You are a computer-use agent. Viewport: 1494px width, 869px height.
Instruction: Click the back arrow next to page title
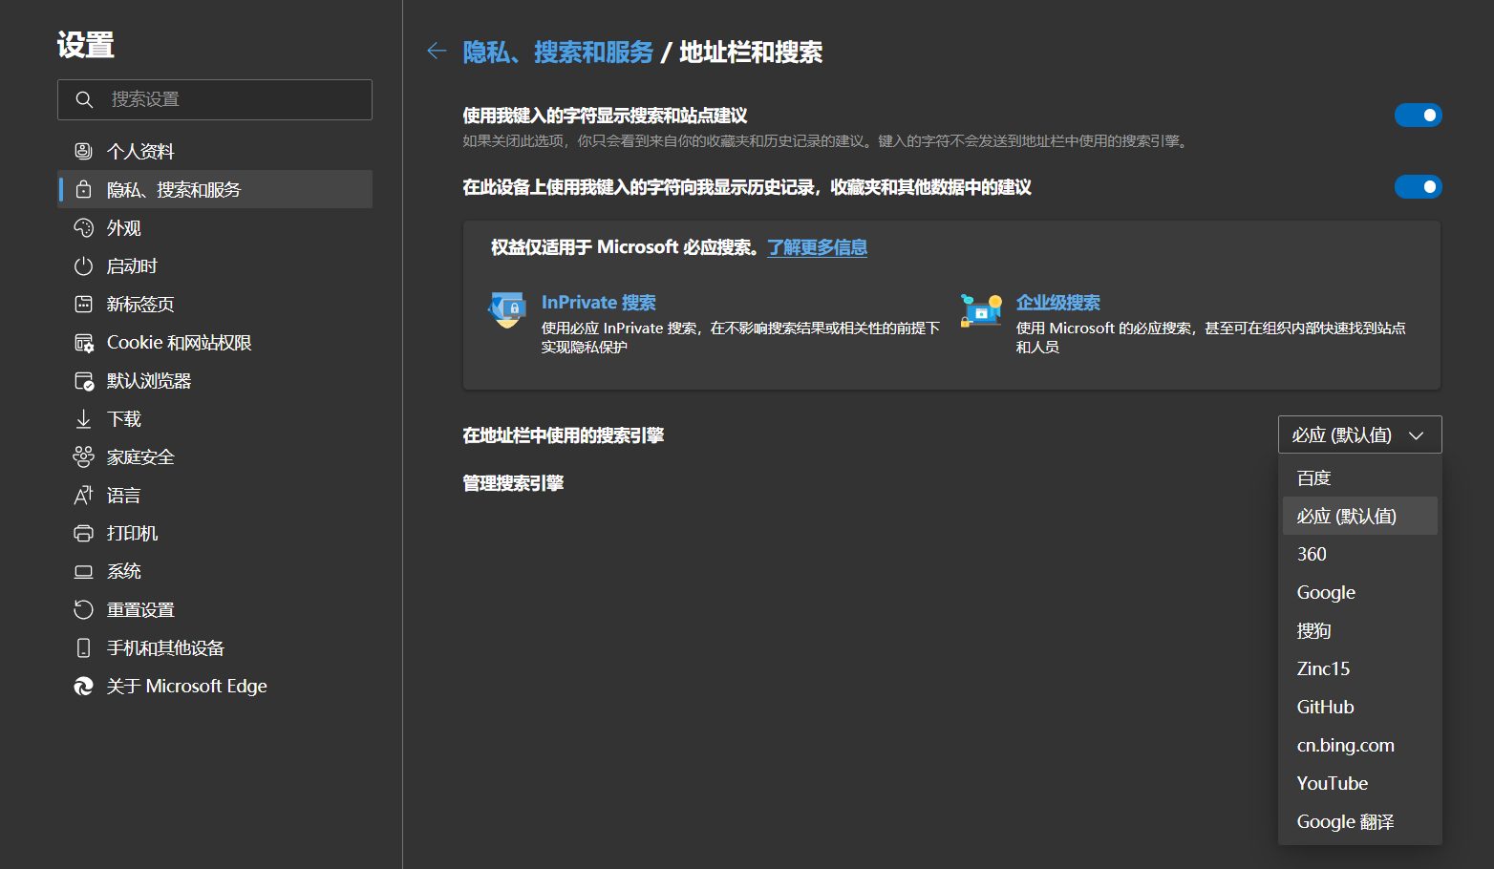pos(437,52)
